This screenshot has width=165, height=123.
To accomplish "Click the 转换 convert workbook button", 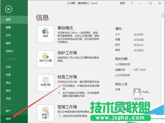I will [x=45, y=34].
